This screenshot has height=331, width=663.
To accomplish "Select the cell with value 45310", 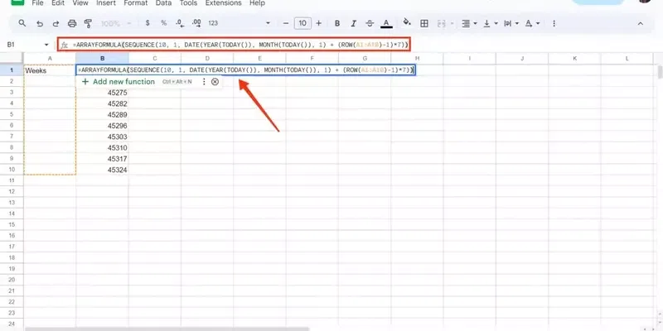I will [x=102, y=148].
